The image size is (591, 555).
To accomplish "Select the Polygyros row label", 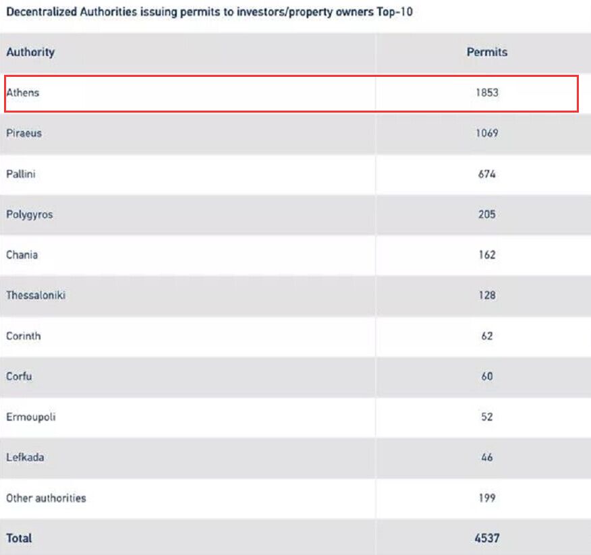I will [29, 214].
